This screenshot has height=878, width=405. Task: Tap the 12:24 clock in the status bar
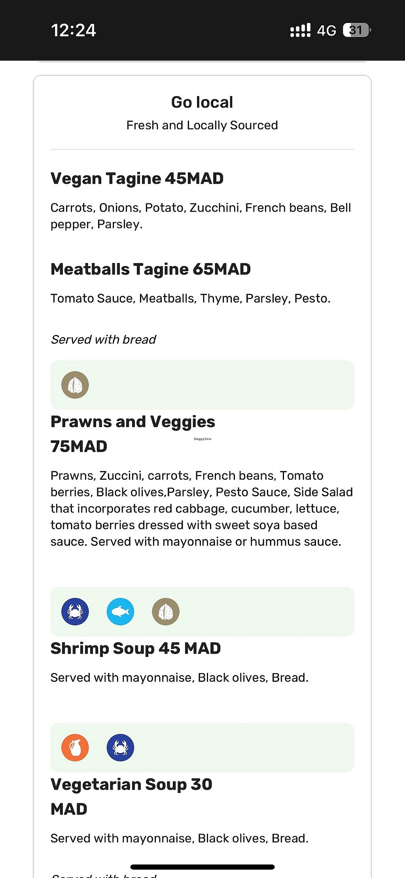pyautogui.click(x=74, y=30)
